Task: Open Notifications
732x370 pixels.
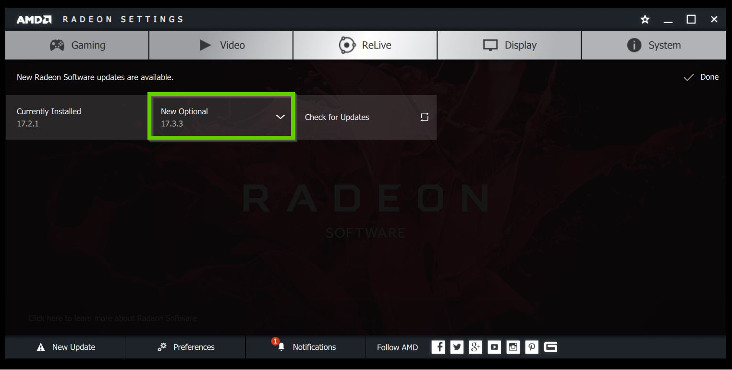Action: [305, 347]
